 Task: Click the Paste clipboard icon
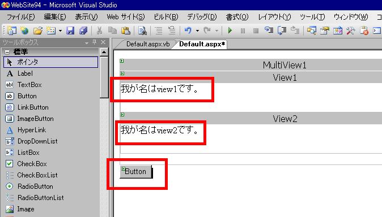coord(125,31)
